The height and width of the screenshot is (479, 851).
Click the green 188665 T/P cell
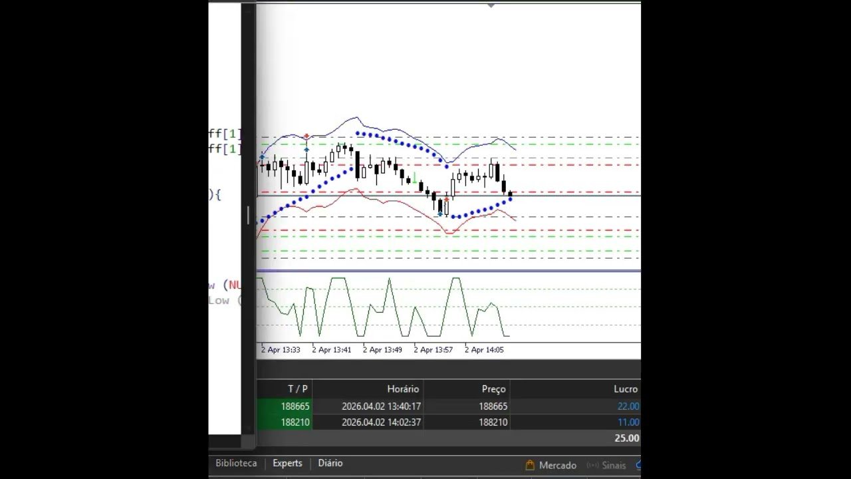(x=297, y=406)
